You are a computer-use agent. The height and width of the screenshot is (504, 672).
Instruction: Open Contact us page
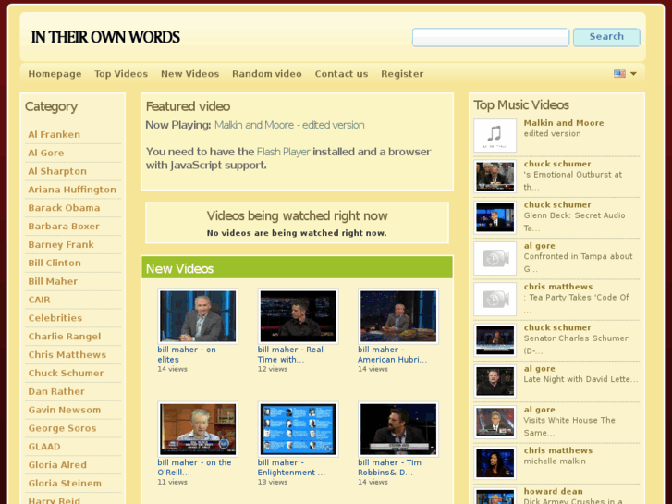pyautogui.click(x=342, y=74)
